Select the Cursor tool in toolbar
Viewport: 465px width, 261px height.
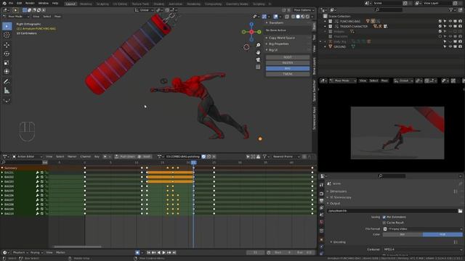point(7,35)
